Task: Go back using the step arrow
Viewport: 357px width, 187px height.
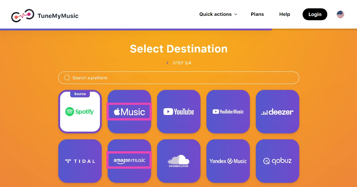Action: (x=167, y=63)
